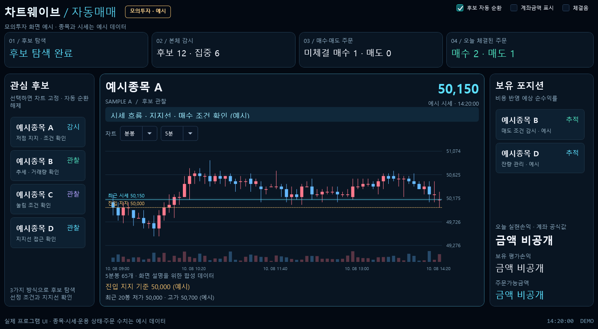Open the 예시종목 B position marked 추적
Screen dimensions: 598x329
540,125
